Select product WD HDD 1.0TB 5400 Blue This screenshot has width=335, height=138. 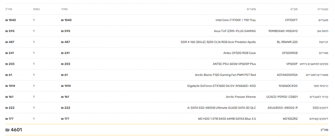point(227,119)
